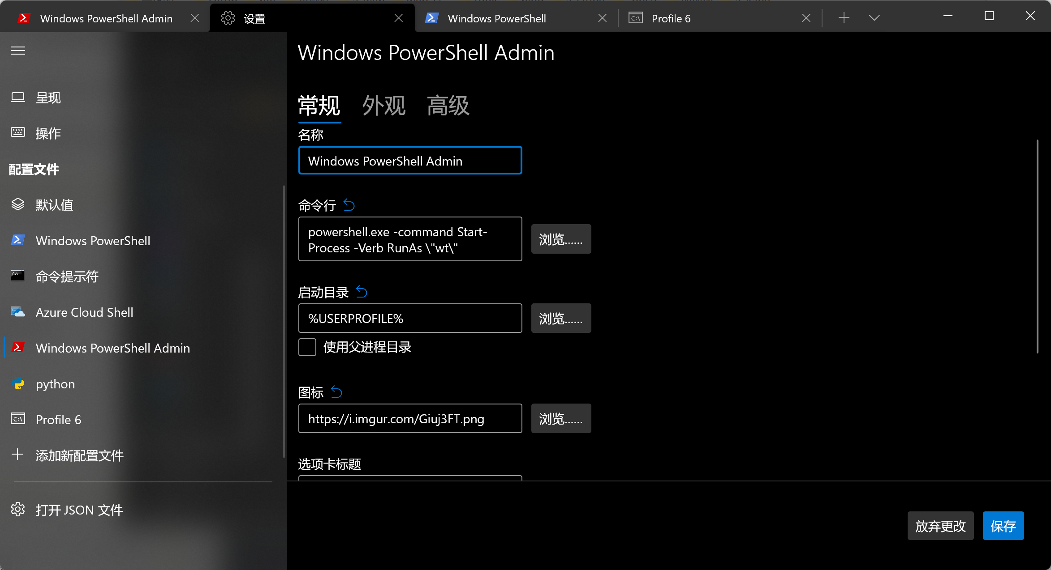Viewport: 1051px width, 570px height.
Task: Click the 名称 input field
Action: [410, 160]
